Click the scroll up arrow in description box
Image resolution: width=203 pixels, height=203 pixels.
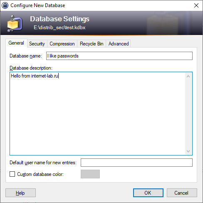(188, 76)
